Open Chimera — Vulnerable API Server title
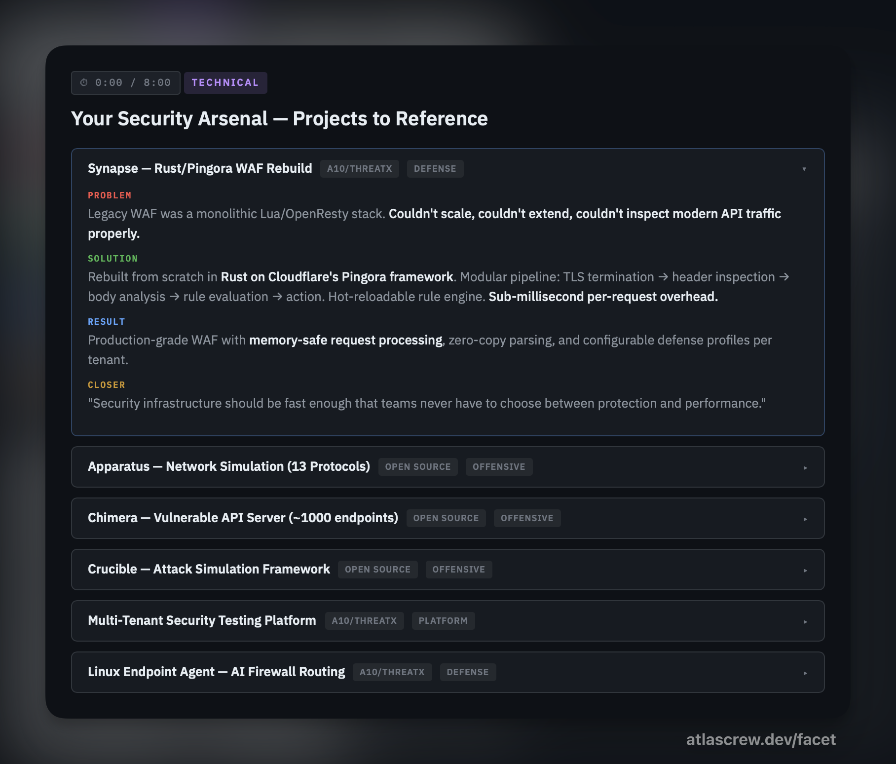The height and width of the screenshot is (764, 896). [243, 518]
